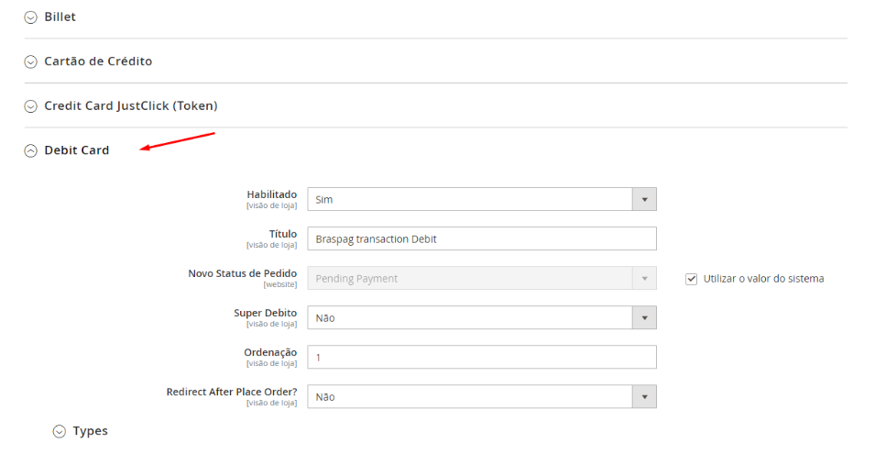Image resolution: width=875 pixels, height=465 pixels.
Task: Collapse Debit Card using its chevron icon
Action: [31, 150]
